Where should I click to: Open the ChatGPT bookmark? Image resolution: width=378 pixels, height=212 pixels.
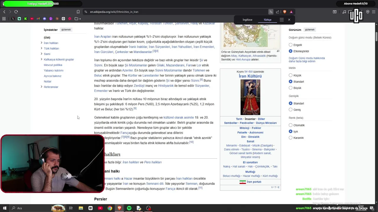pos(63,19)
